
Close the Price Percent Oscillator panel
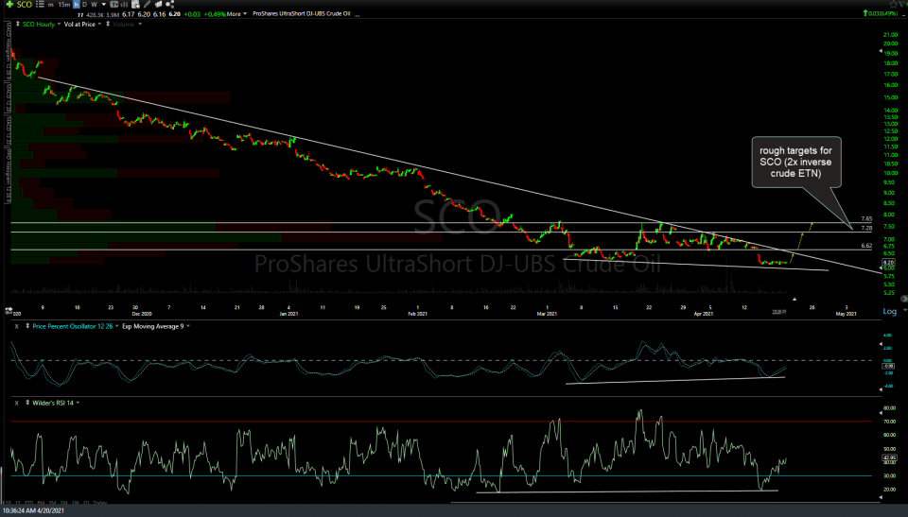point(16,325)
